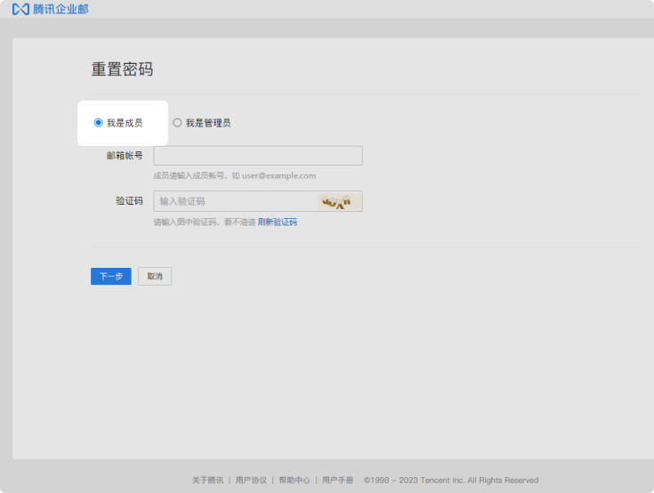The height and width of the screenshot is (493, 654).
Task: Click the captcha image to reload it
Action: (x=336, y=201)
